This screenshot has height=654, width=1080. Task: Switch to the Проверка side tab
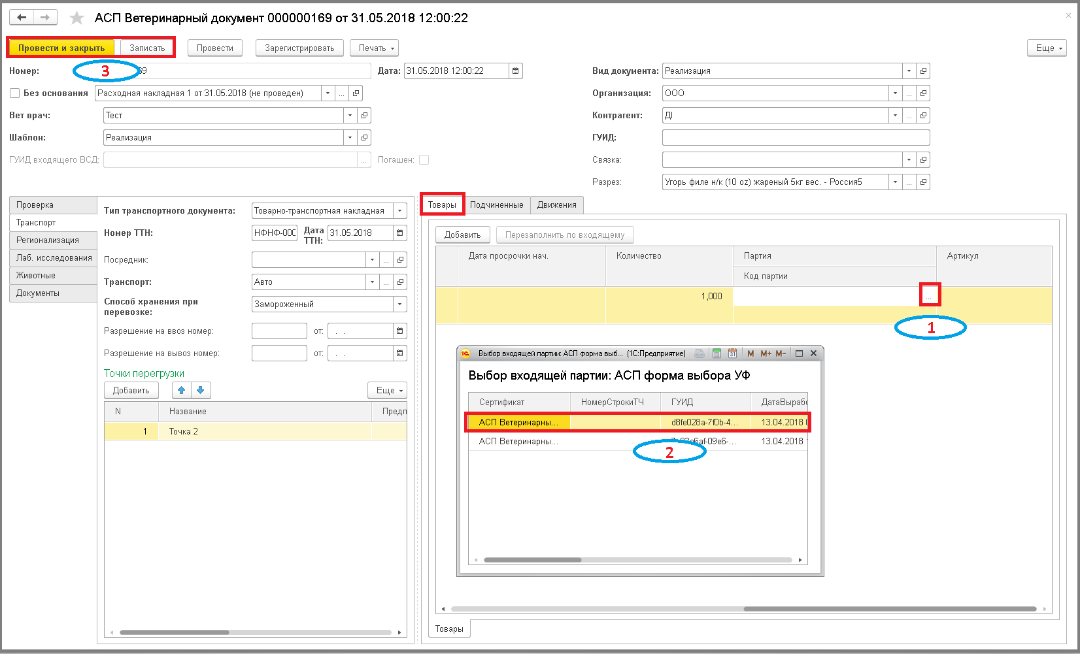click(x=53, y=204)
